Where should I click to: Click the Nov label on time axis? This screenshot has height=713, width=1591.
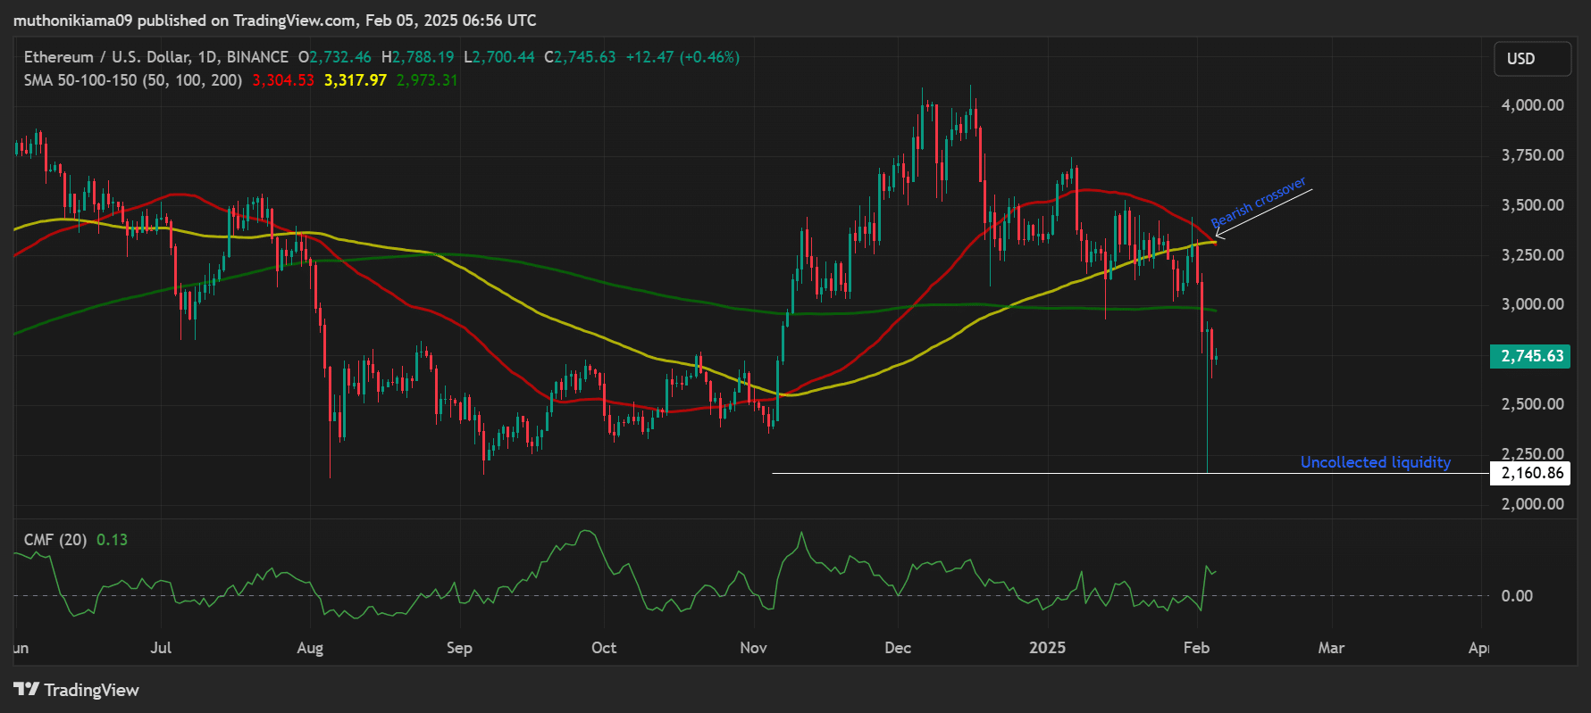pyautogui.click(x=753, y=648)
